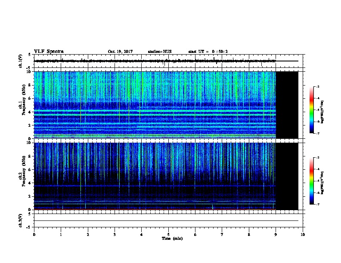Viewport: 341px width, 263px height.
Task: Click the "5" tick label on time axis
Action: 168,235
